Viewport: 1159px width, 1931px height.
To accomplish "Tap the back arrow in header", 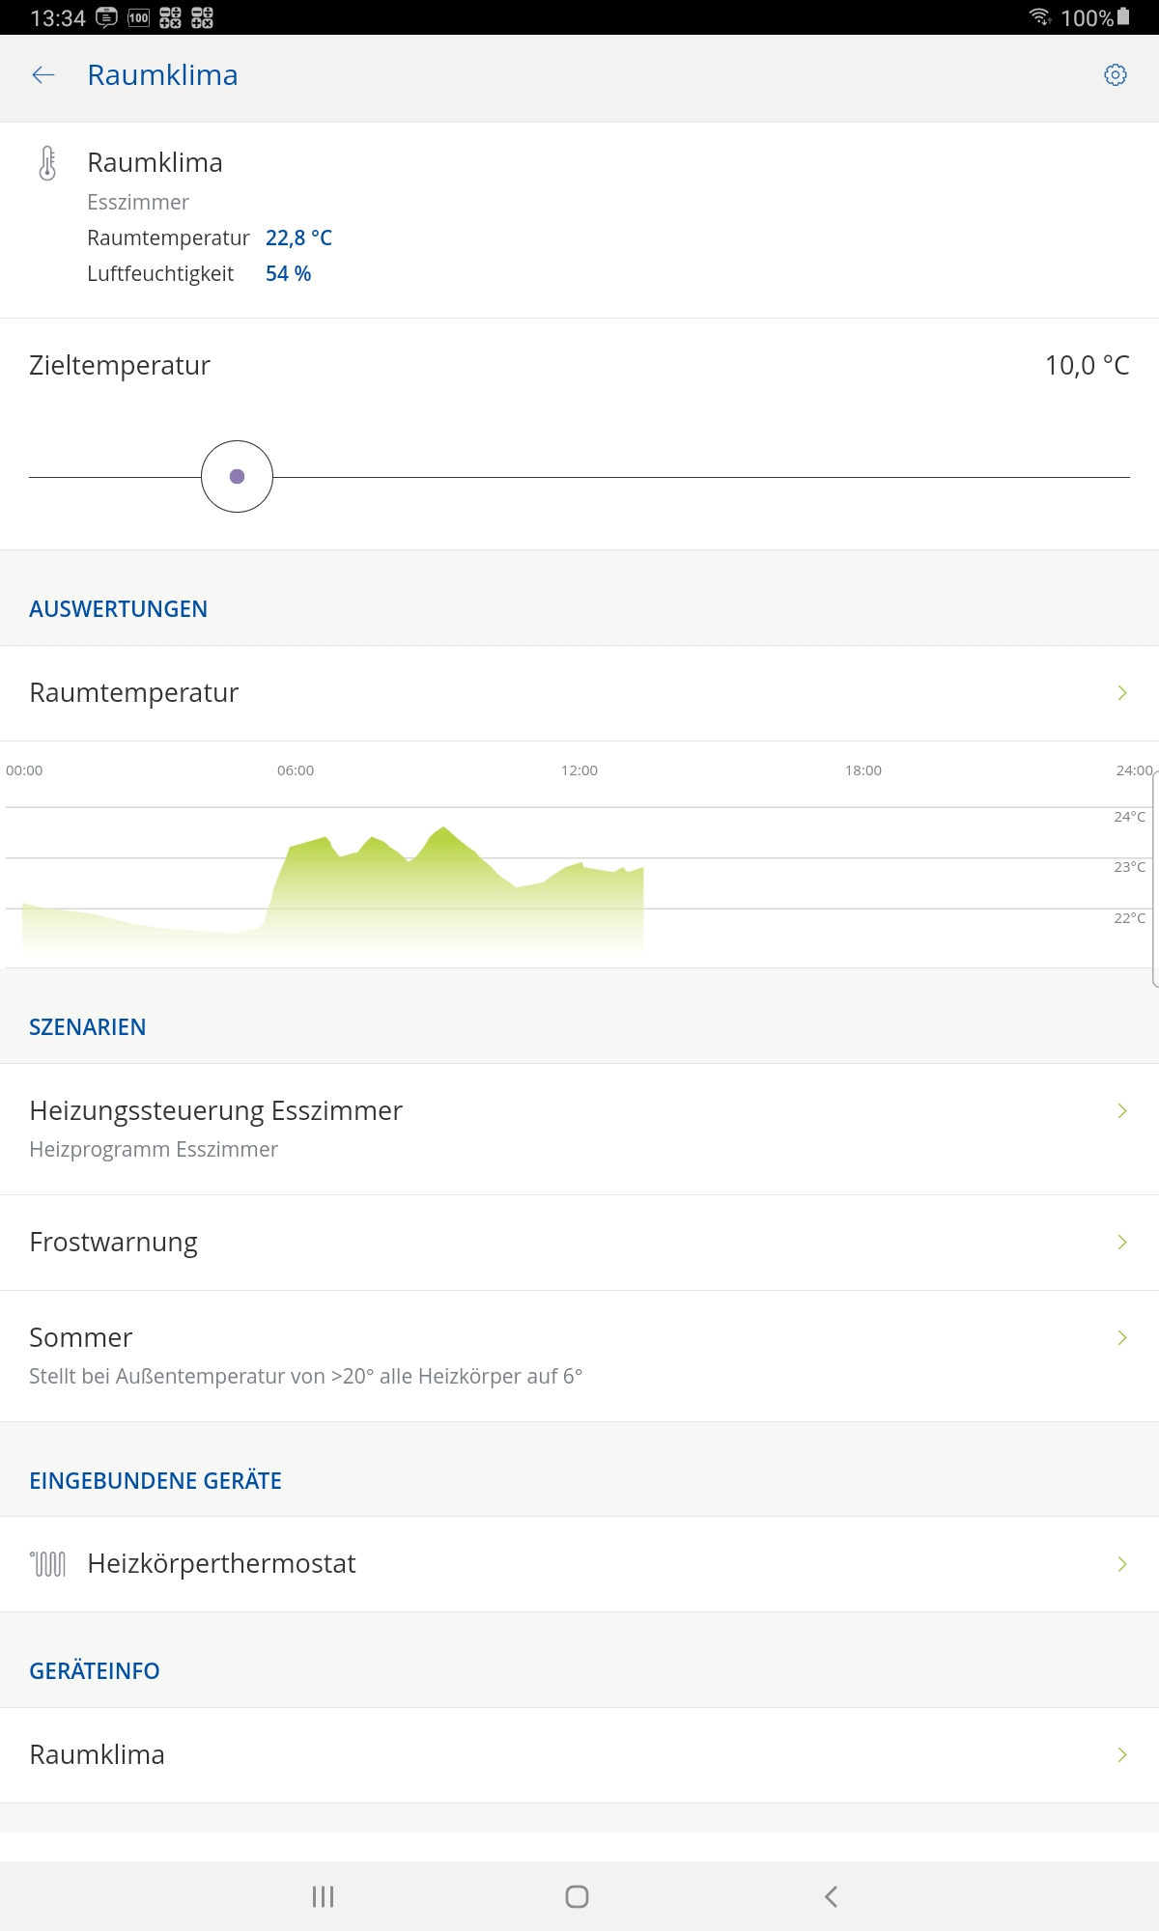I will (43, 75).
